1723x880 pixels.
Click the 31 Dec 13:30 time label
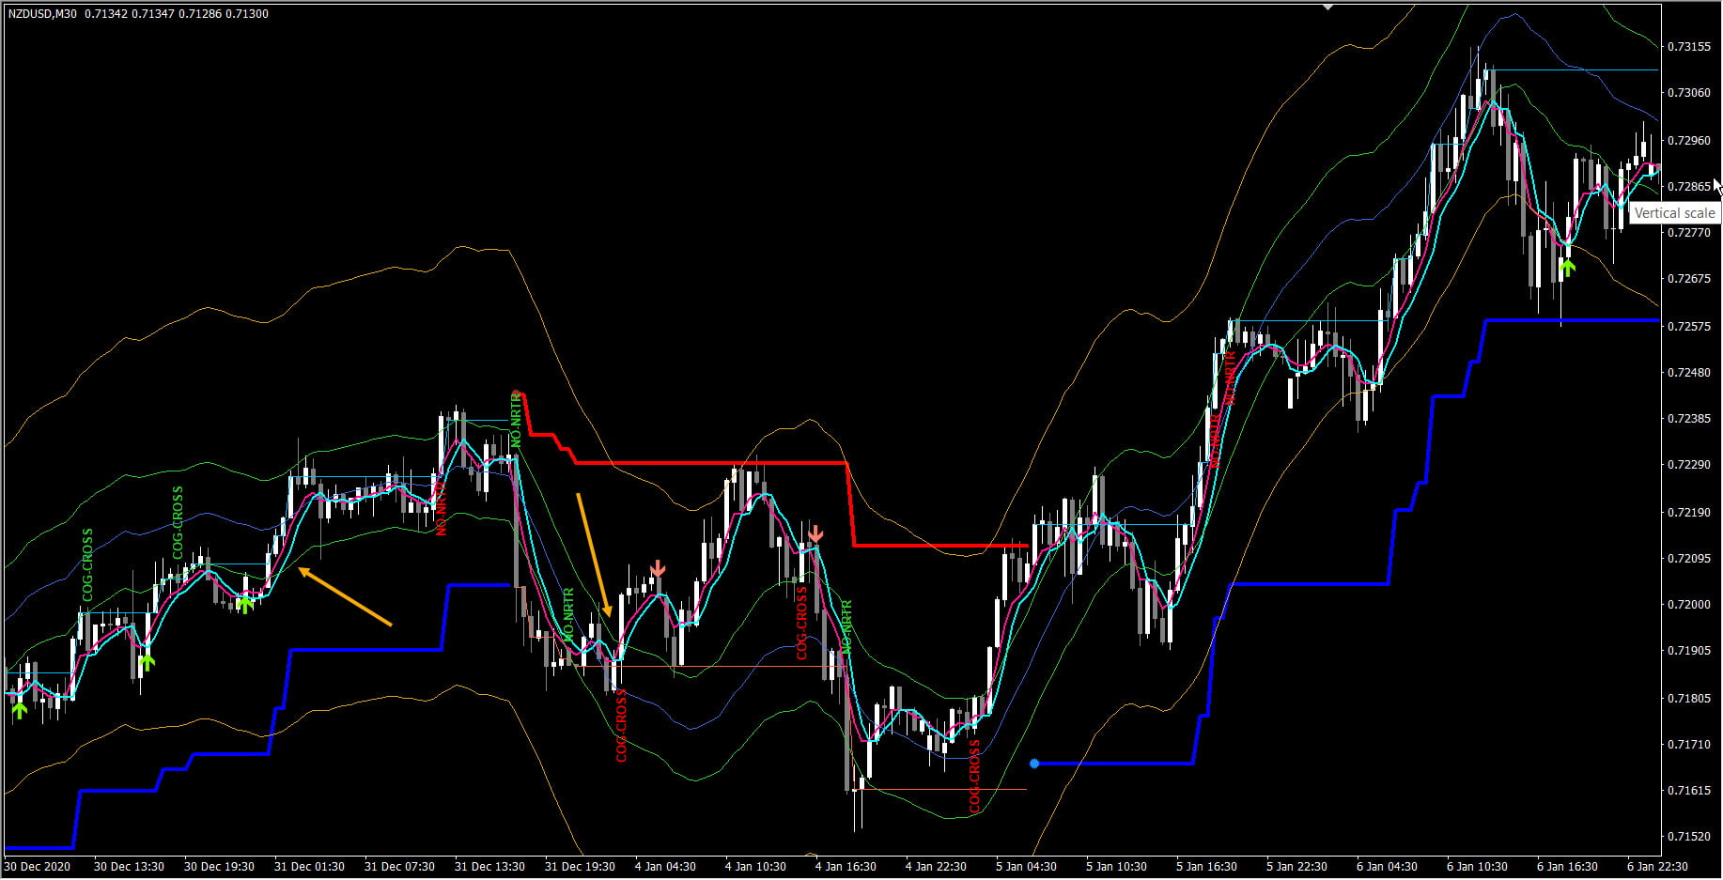(x=489, y=867)
